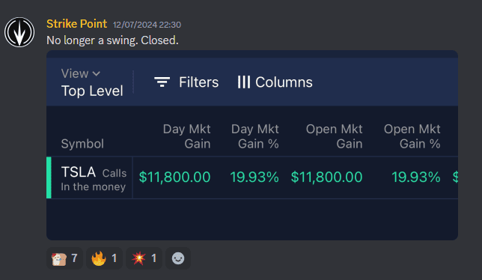
Task: Toggle the fire emoji reaction
Action: click(104, 258)
